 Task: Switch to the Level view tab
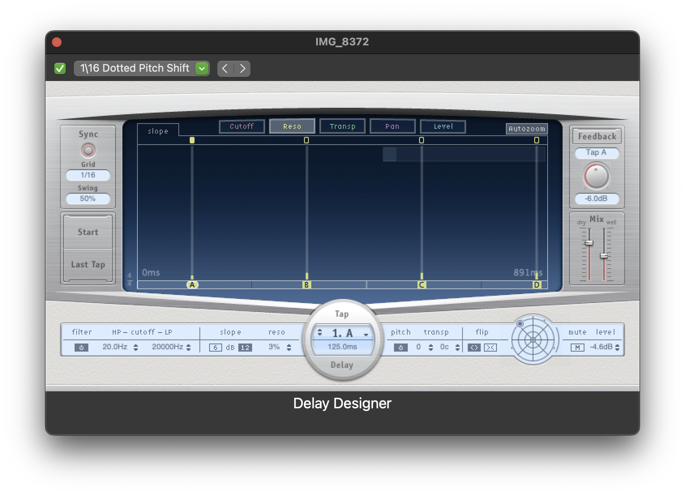[443, 126]
